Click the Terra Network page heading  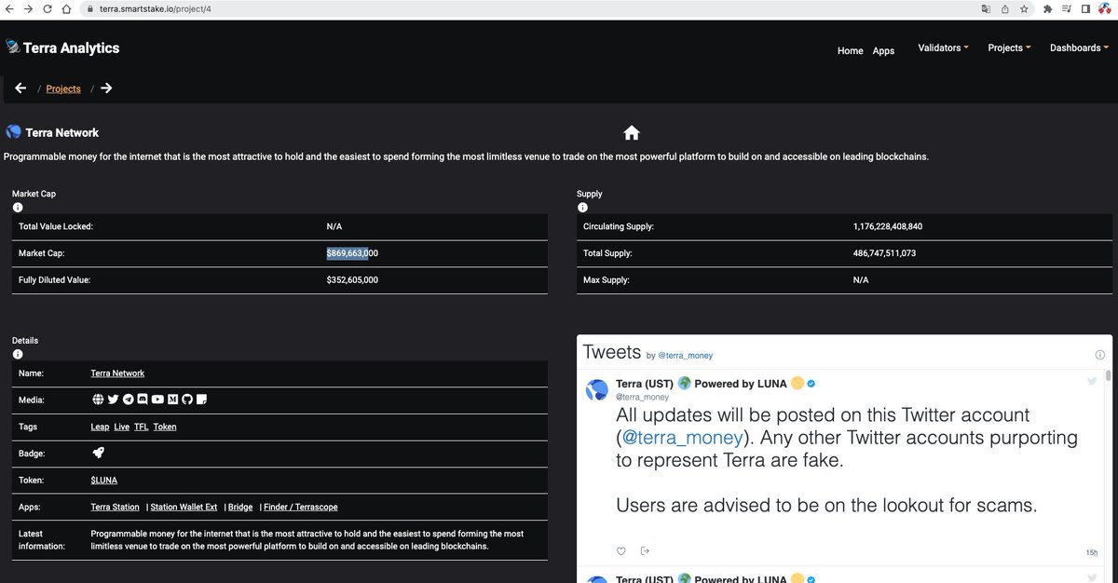point(62,133)
